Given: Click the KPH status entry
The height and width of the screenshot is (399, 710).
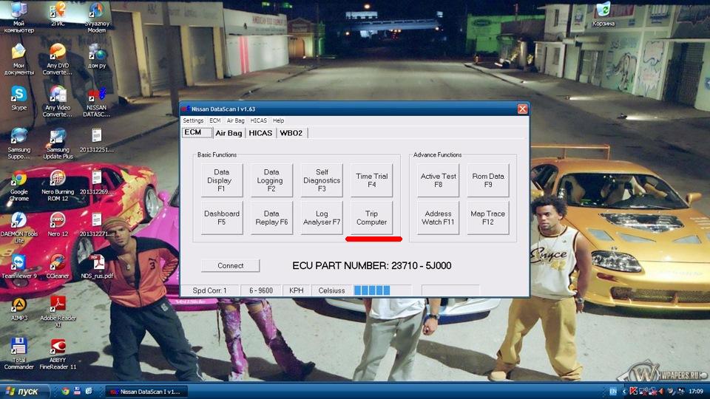Looking at the screenshot, I should click(x=297, y=290).
